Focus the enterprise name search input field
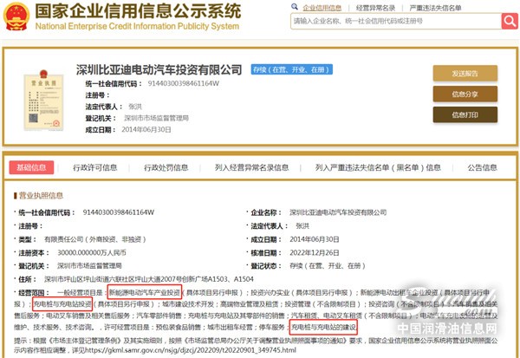The width and height of the screenshot is (520, 358). [x=396, y=21]
